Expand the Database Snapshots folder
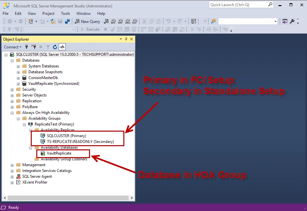Image resolution: width=307 pixels, height=211 pixels. [18, 72]
